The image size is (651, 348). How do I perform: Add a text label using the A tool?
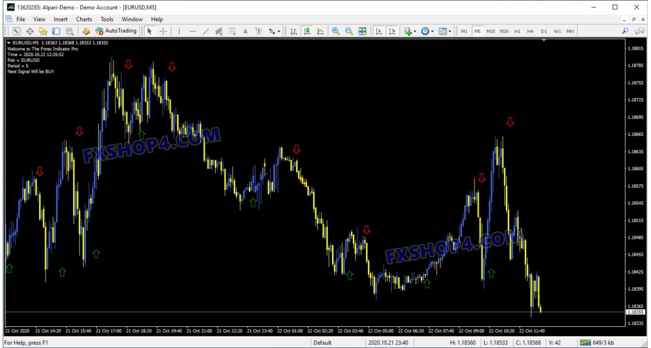[x=246, y=31]
